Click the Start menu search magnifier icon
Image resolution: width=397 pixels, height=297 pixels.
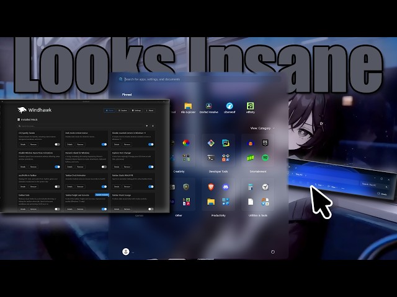(121, 79)
